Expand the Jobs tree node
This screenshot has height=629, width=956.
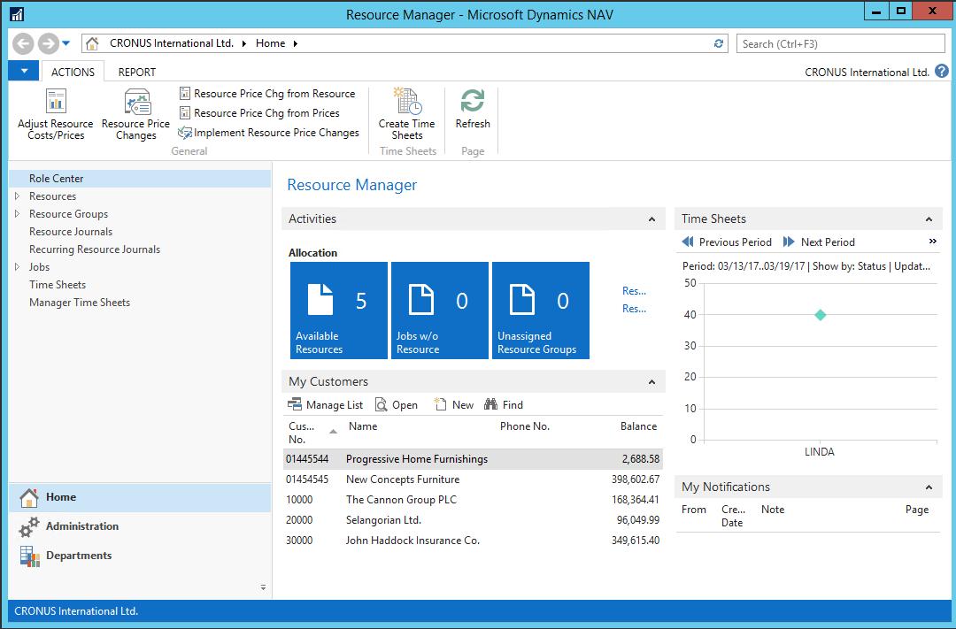(x=17, y=267)
